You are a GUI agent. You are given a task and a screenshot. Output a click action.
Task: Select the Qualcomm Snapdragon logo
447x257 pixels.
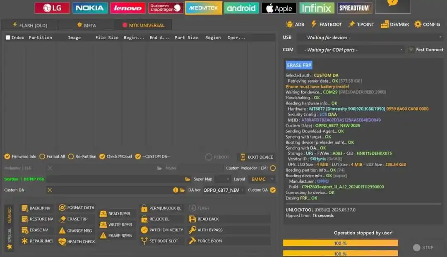pos(165,8)
